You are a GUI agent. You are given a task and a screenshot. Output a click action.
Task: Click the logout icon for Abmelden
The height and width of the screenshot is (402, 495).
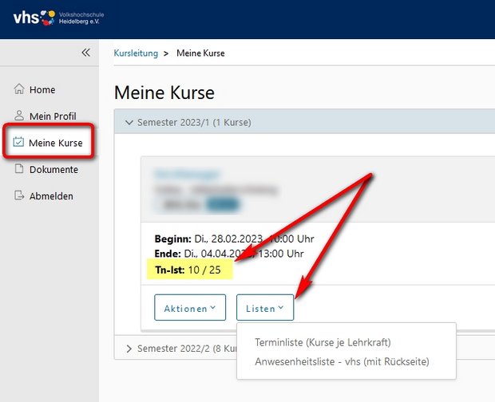pyautogui.click(x=19, y=195)
